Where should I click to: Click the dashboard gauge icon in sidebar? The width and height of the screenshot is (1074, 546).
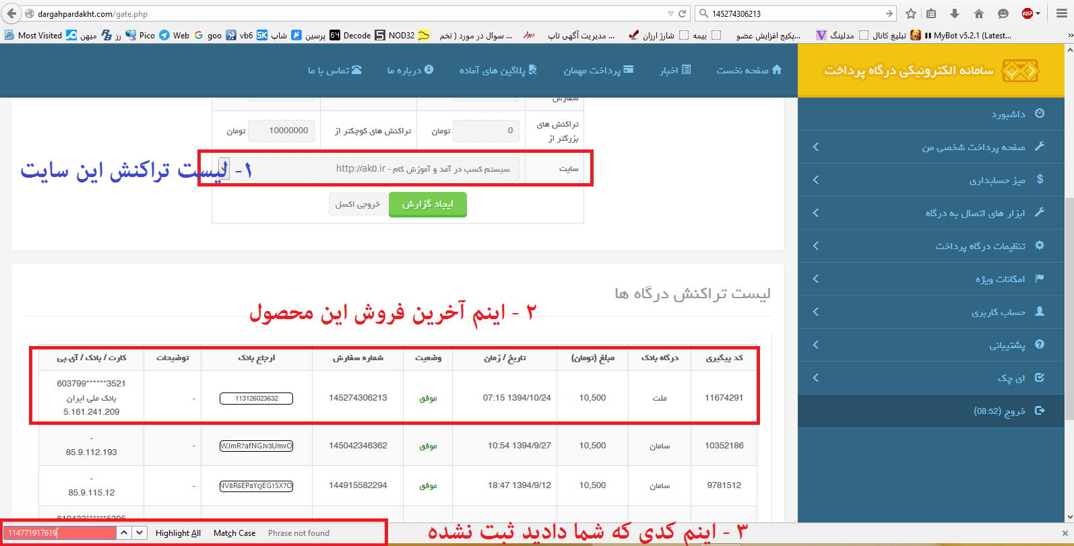[x=1040, y=113]
